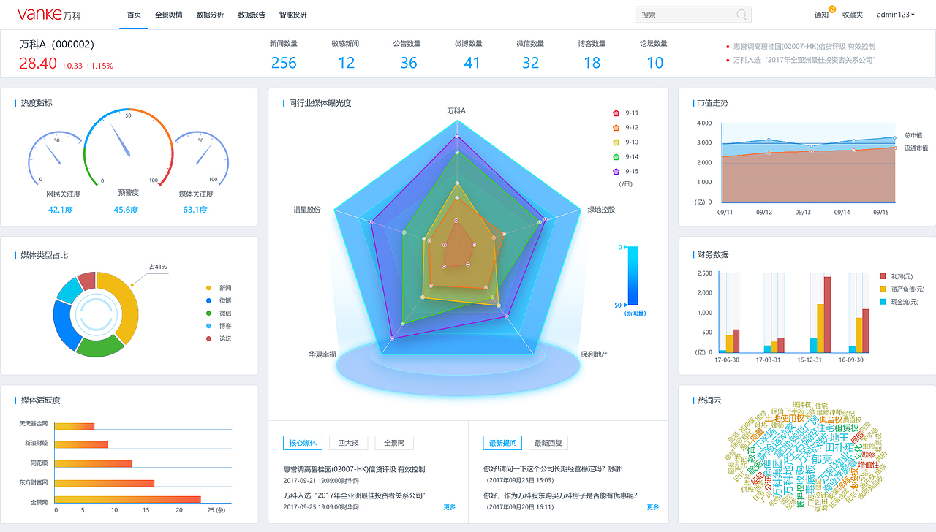Toggle the 论坛 legend dot
The image size is (936, 532).
[x=208, y=338]
